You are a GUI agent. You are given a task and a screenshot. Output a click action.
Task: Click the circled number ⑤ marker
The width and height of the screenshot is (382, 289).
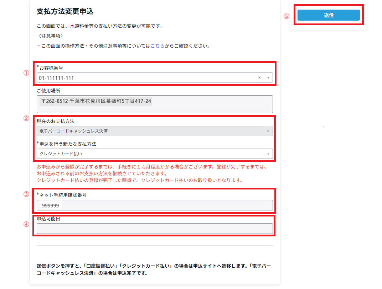point(286,16)
